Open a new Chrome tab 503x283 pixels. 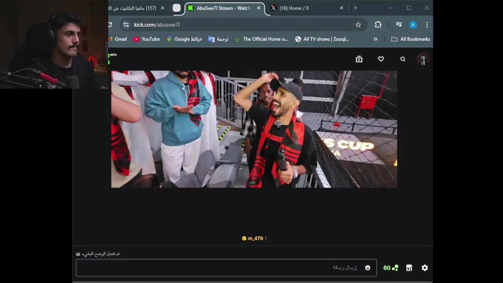(x=355, y=8)
